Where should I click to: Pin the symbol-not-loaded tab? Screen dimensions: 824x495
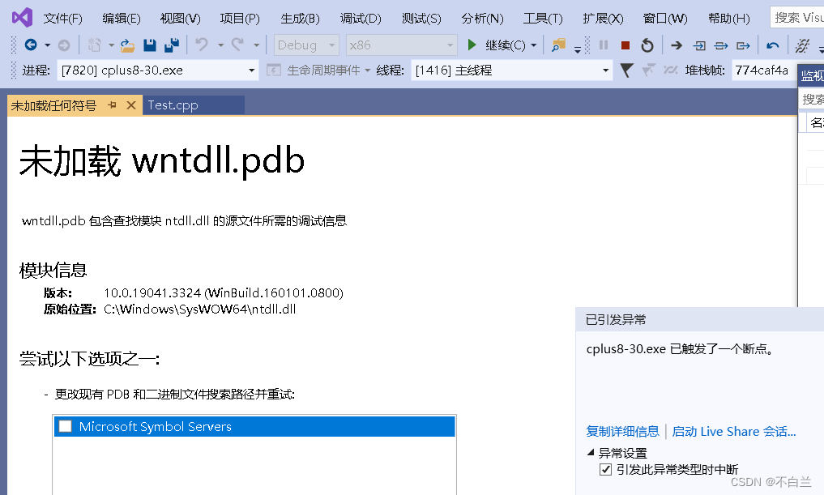click(112, 105)
